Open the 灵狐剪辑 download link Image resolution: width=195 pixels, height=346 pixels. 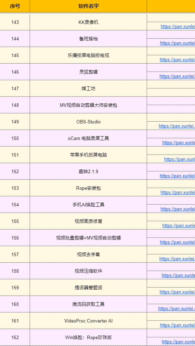pos(177,76)
